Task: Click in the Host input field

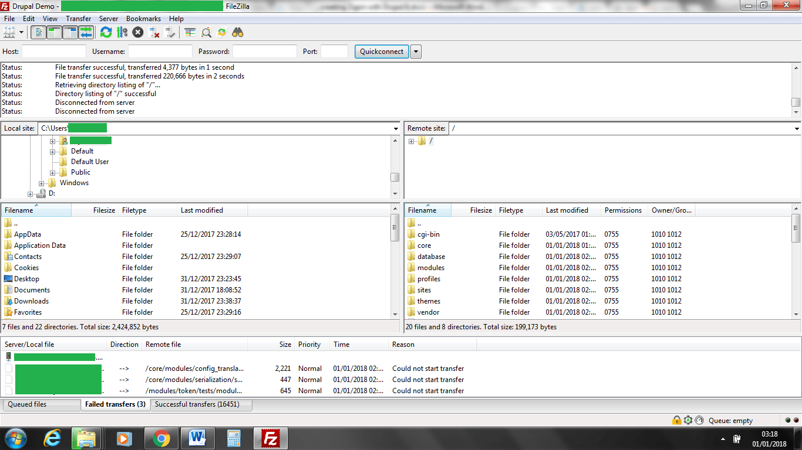Action: (x=53, y=52)
